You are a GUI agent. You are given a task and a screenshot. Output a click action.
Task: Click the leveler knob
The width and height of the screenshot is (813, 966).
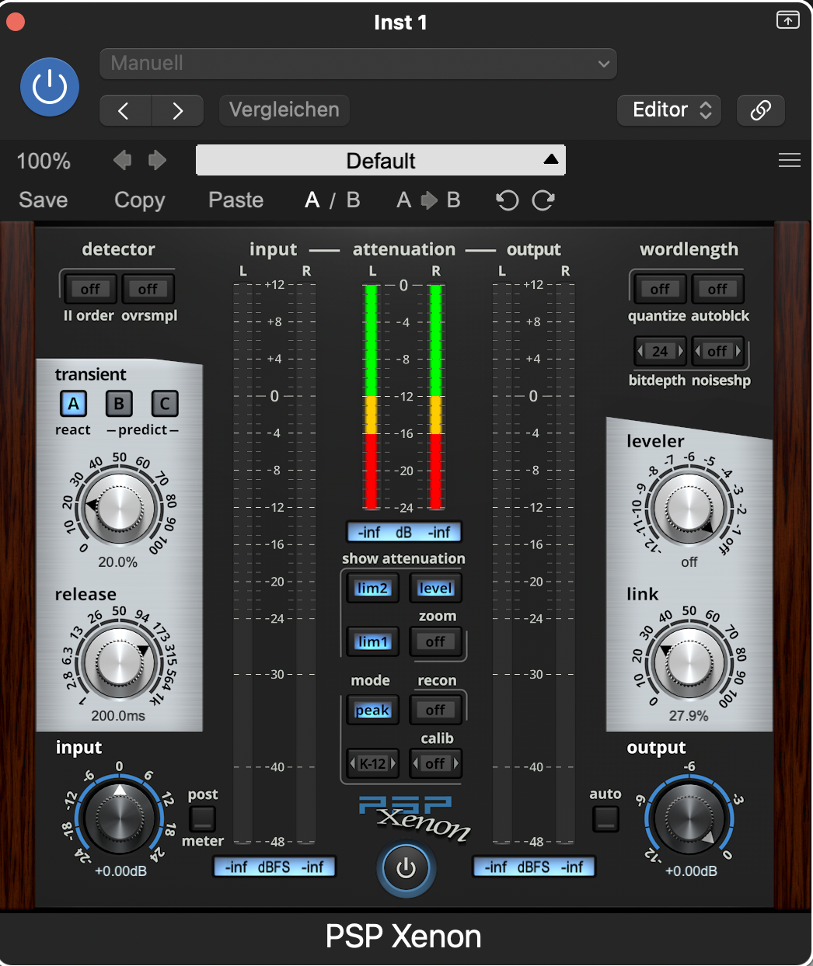[x=689, y=510]
